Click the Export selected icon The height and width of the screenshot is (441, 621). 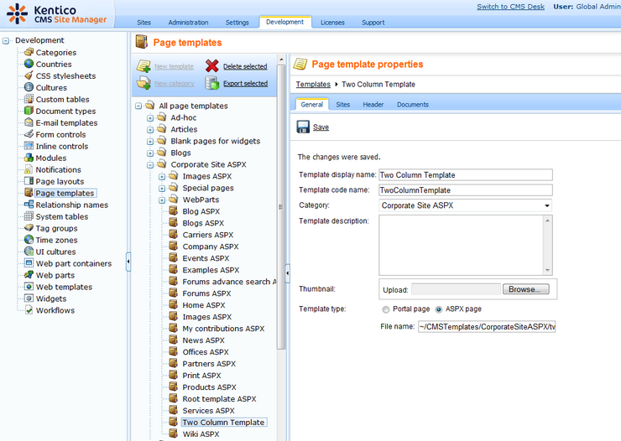tap(212, 83)
